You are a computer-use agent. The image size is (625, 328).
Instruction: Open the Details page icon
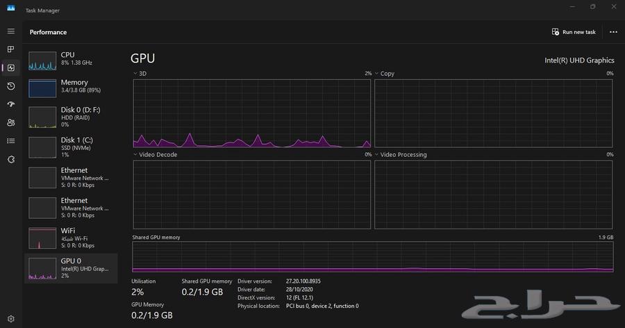tap(10, 141)
